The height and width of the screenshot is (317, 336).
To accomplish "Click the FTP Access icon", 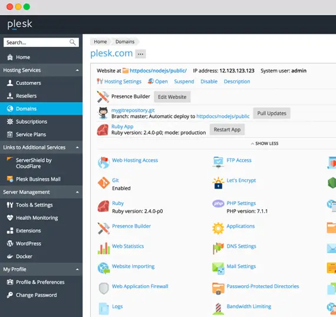I will click(x=218, y=162).
